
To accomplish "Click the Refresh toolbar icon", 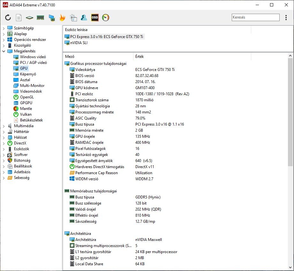I will 8,18.
